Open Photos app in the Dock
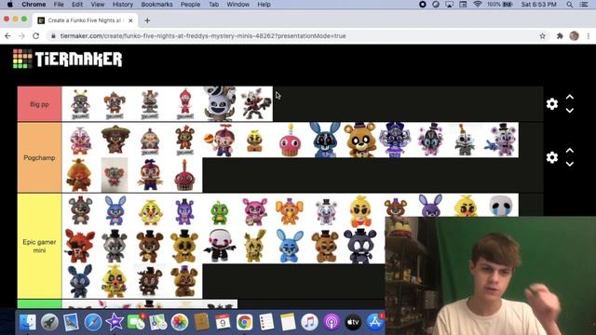The image size is (596, 335). tap(180, 322)
